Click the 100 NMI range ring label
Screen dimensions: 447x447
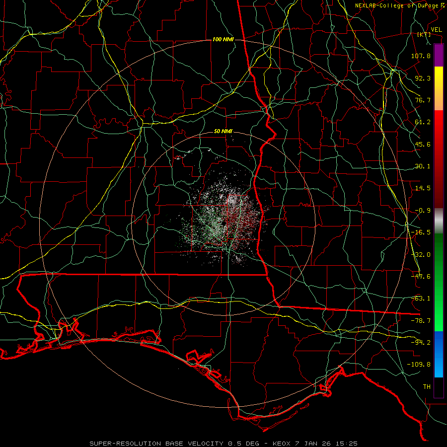223,39
